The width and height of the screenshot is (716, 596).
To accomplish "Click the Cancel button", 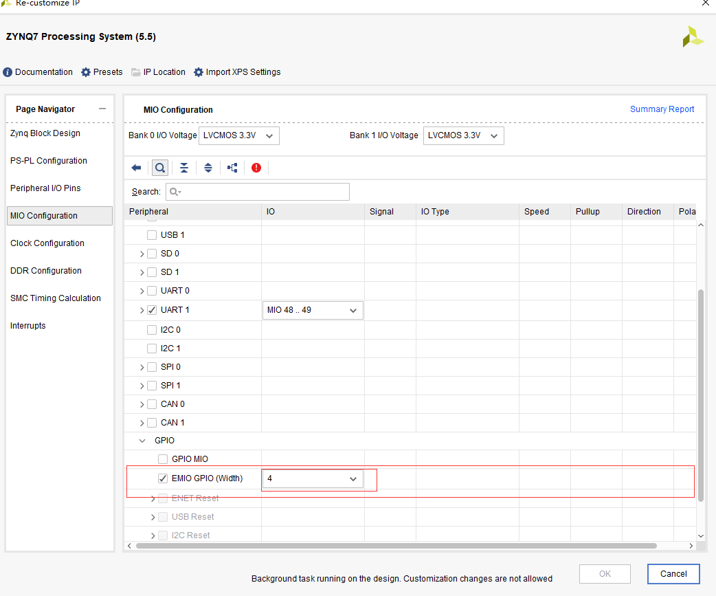I will (x=673, y=573).
